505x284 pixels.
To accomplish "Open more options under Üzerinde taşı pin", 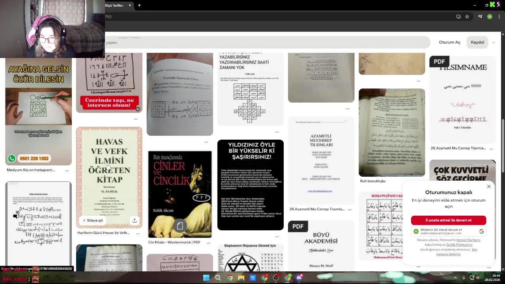I will [x=136, y=119].
